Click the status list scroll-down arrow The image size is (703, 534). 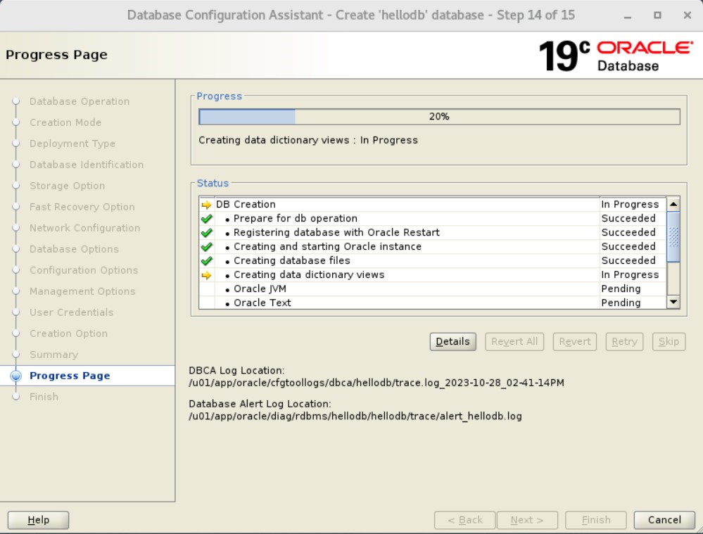[673, 302]
